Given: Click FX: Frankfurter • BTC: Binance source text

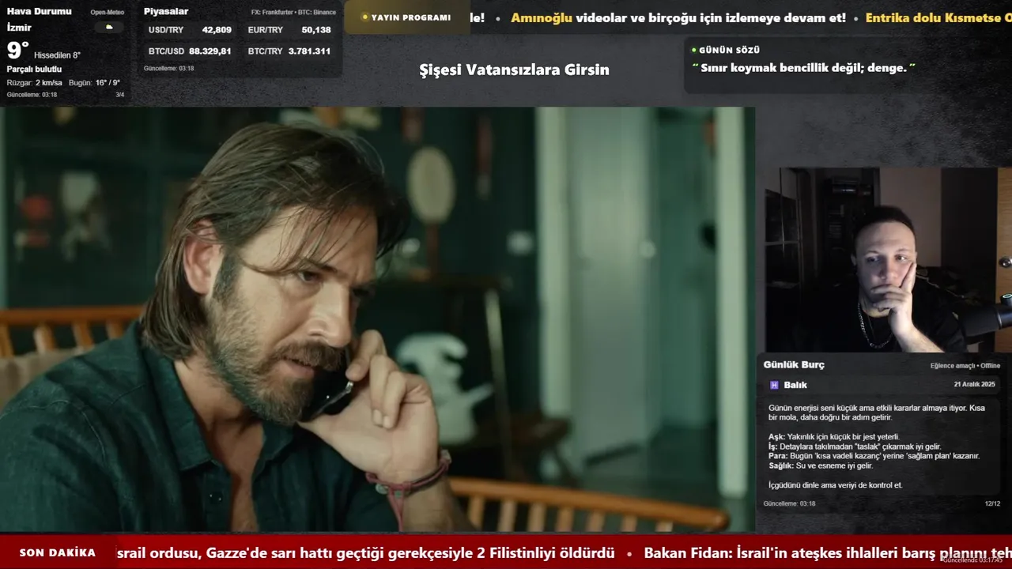Looking at the screenshot, I should point(293,13).
